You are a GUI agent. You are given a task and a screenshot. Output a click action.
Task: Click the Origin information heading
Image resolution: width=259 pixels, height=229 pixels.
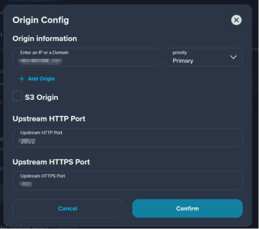(x=45, y=39)
